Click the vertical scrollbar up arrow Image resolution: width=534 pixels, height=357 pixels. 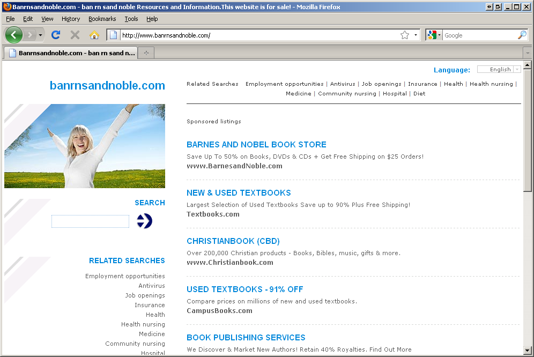[x=528, y=65]
